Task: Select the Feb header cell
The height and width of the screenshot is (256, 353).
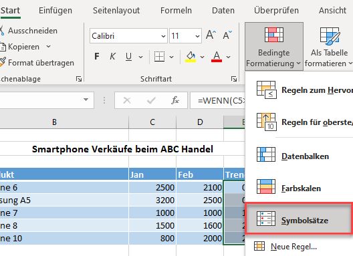Action: (200, 174)
